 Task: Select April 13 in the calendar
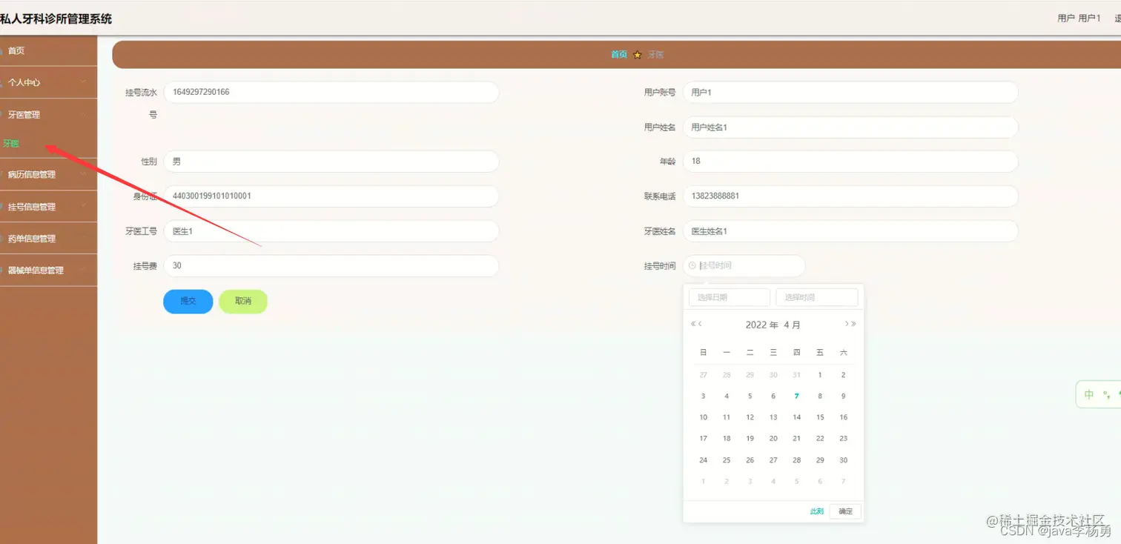coord(773,417)
